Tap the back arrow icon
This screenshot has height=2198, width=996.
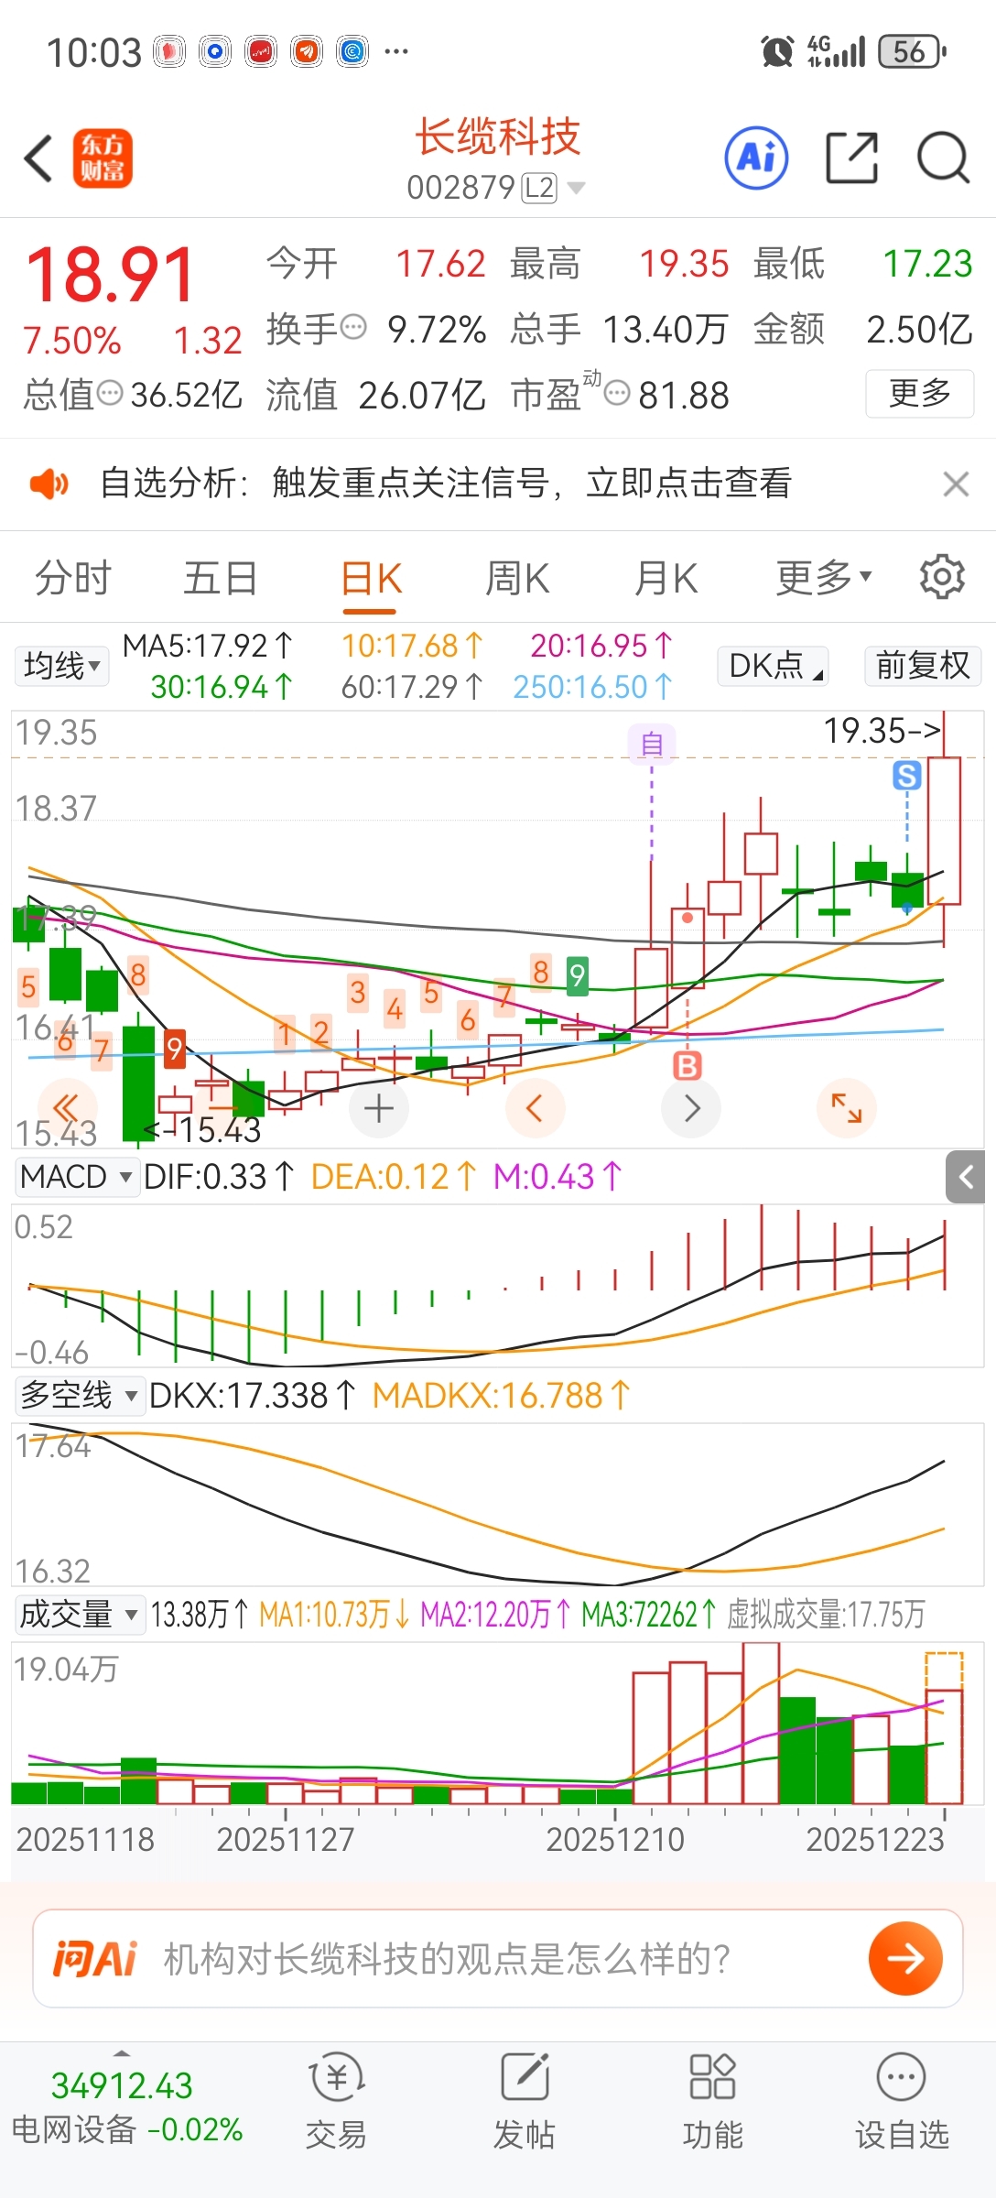39,158
